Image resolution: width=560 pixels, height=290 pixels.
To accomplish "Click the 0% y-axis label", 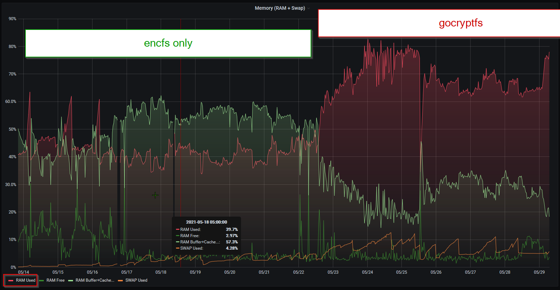I will pyautogui.click(x=14, y=267).
